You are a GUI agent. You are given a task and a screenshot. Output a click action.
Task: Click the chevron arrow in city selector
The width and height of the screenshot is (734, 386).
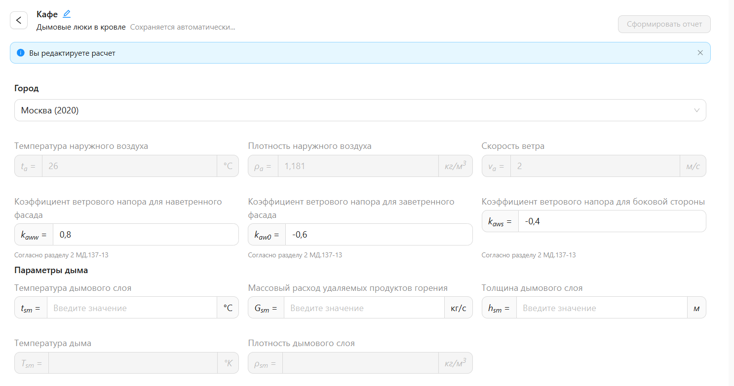(x=696, y=110)
